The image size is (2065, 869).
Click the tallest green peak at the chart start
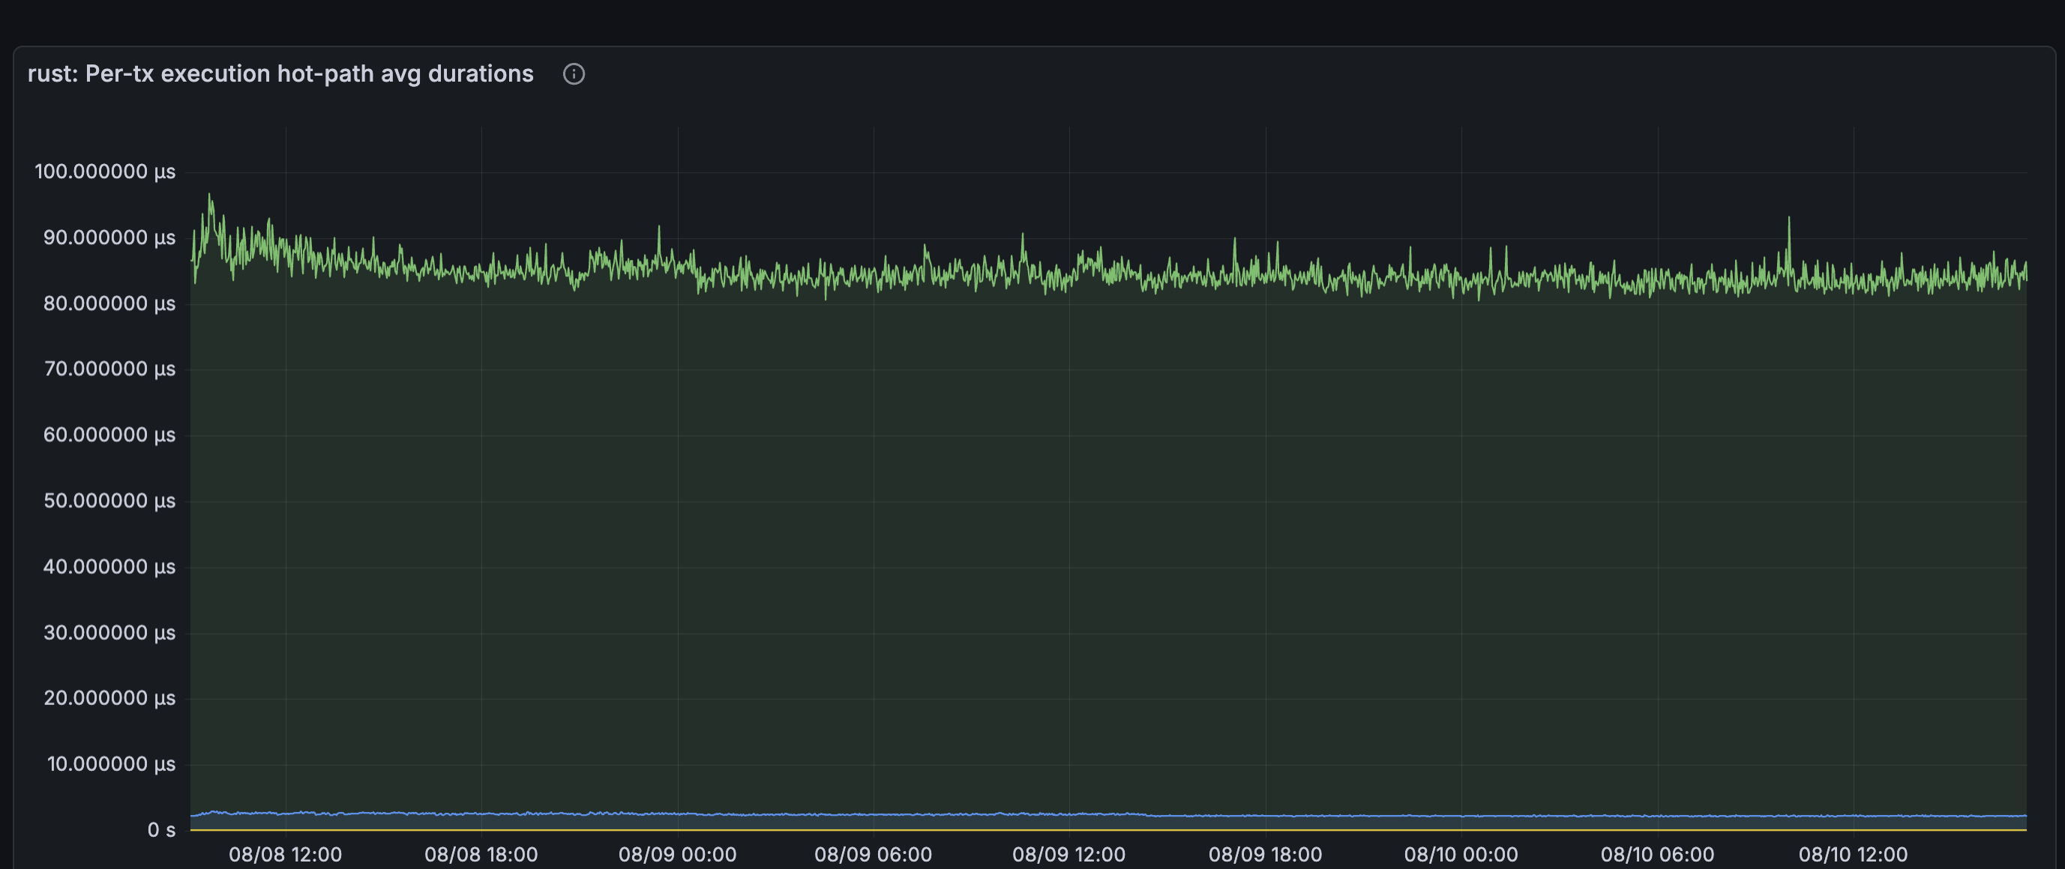[210, 196]
